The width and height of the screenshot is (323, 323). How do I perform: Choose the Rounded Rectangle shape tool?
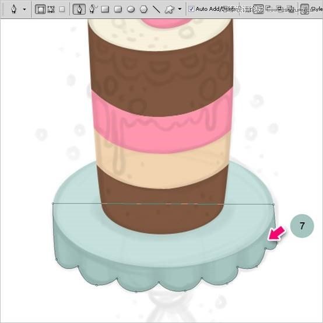coord(118,9)
